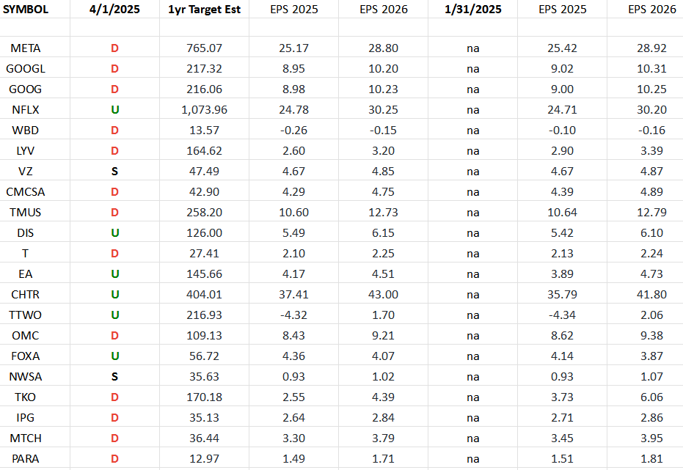
Task: Select the green U rating for NFLX
Action: click(x=114, y=109)
